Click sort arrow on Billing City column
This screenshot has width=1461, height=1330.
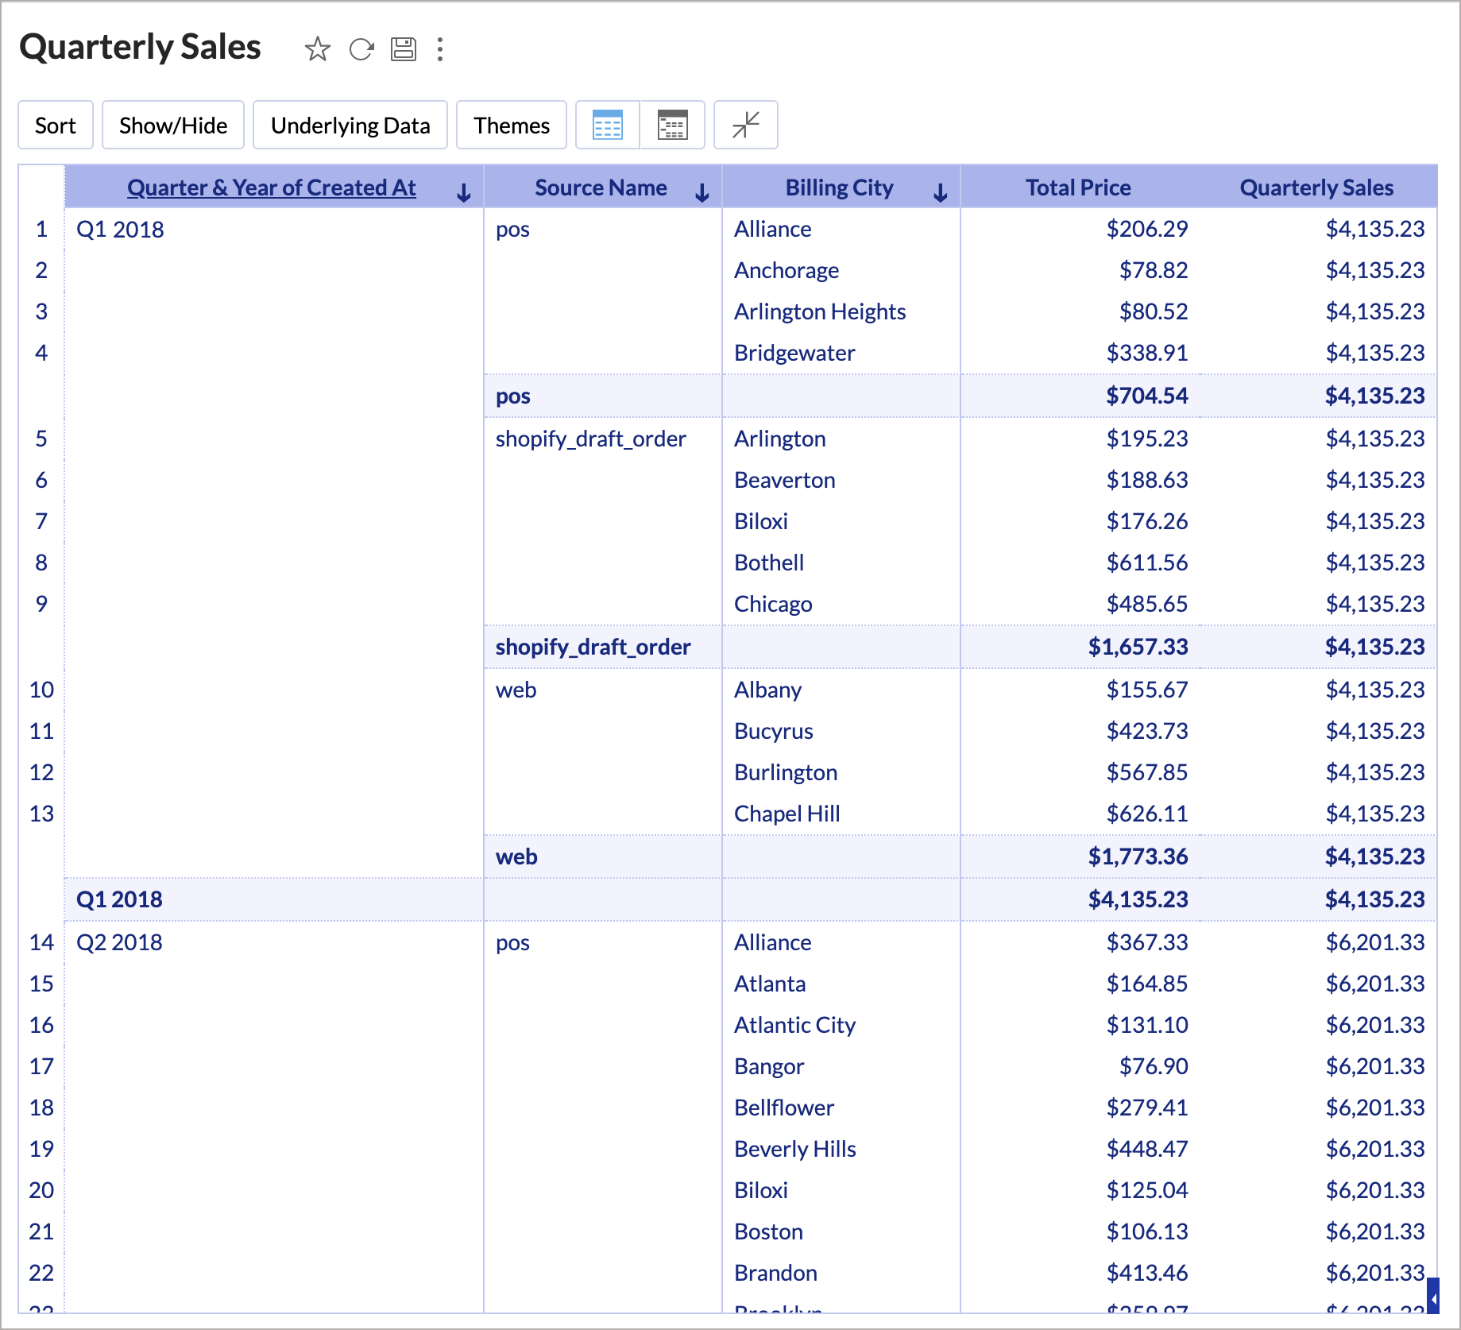coord(941,192)
